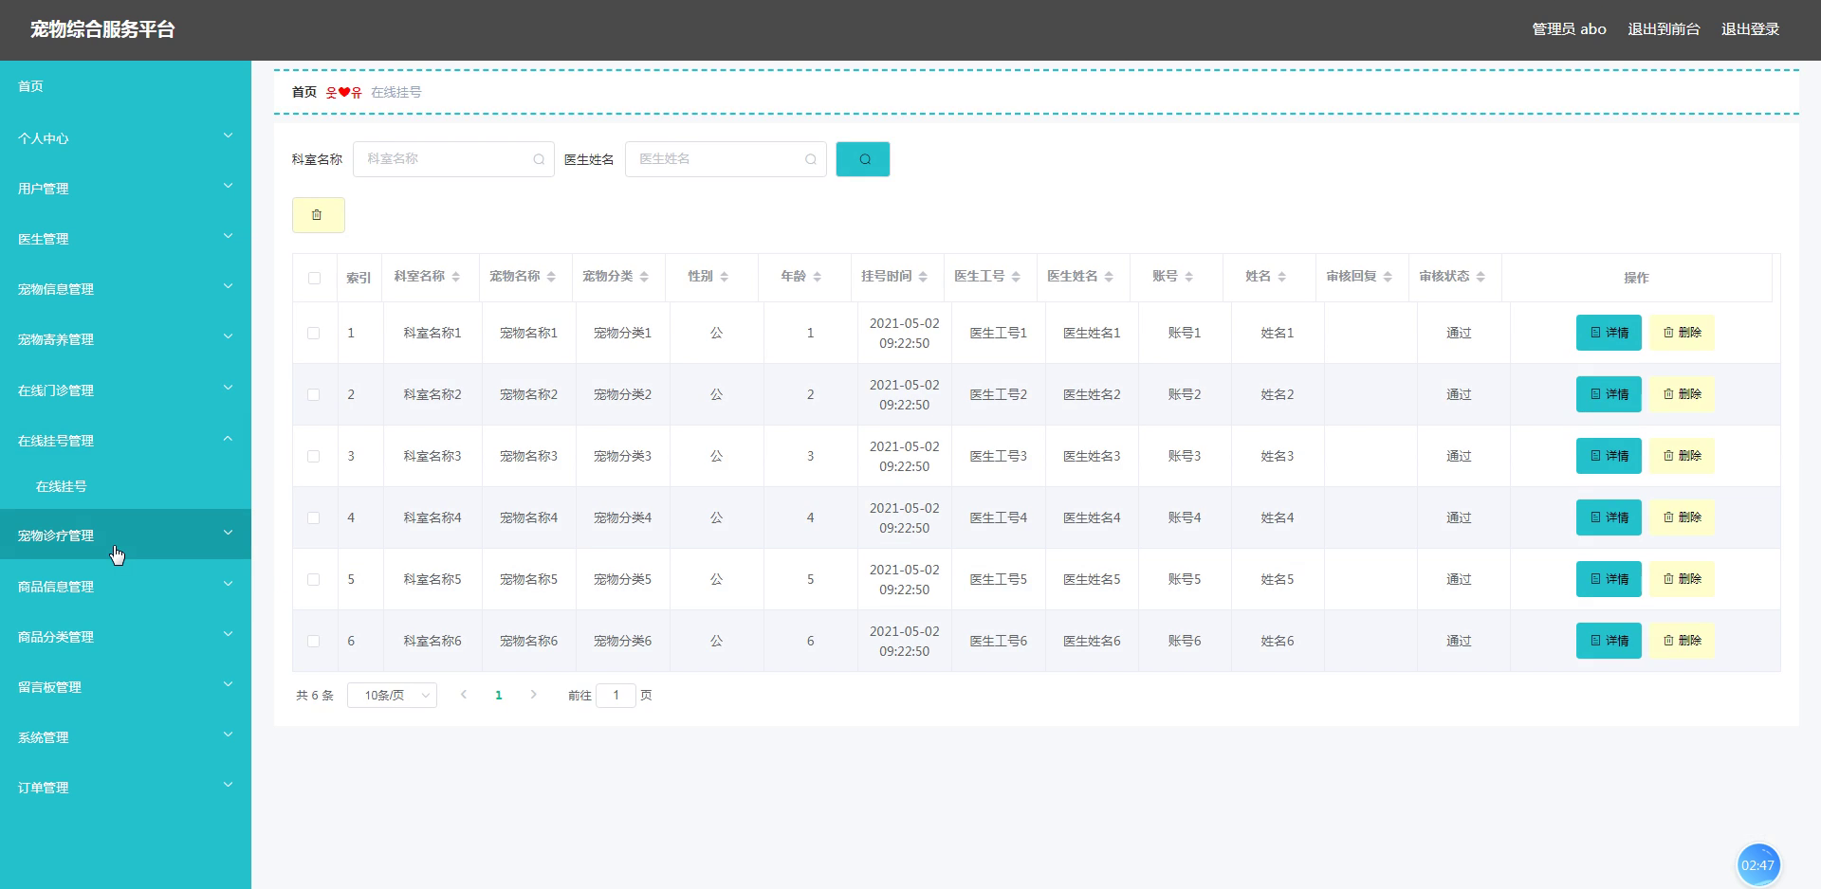Click the yellow batch delete trash button

(x=318, y=215)
